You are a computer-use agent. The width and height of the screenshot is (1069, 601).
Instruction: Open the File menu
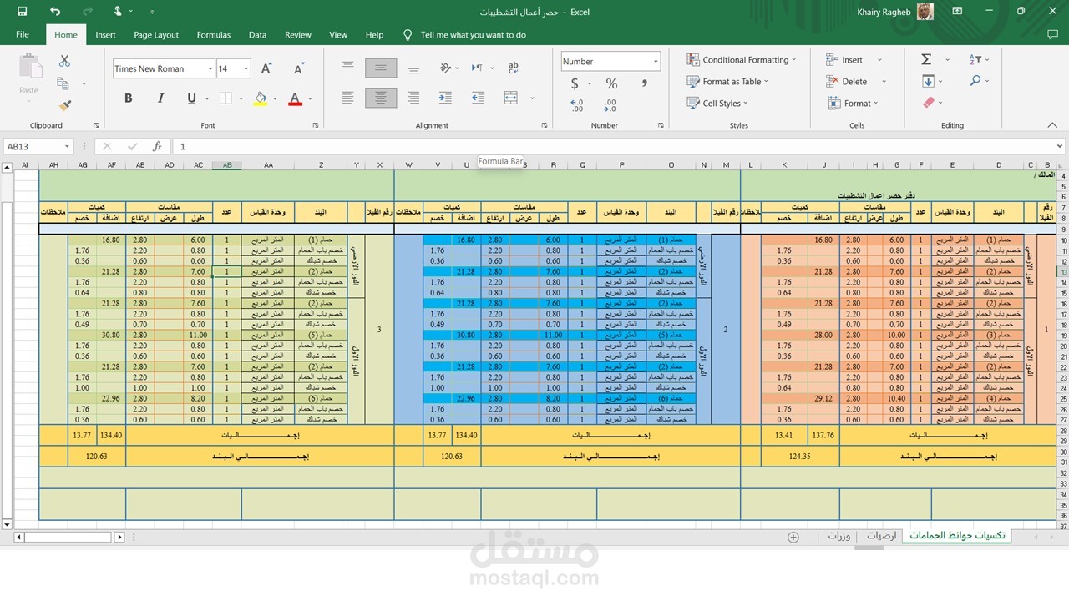[x=23, y=35]
